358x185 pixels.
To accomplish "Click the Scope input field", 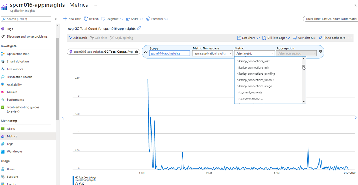I will click(x=169, y=53).
